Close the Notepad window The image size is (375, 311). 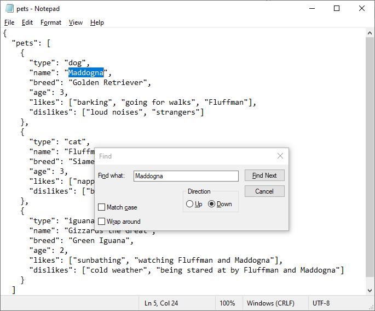362,8
